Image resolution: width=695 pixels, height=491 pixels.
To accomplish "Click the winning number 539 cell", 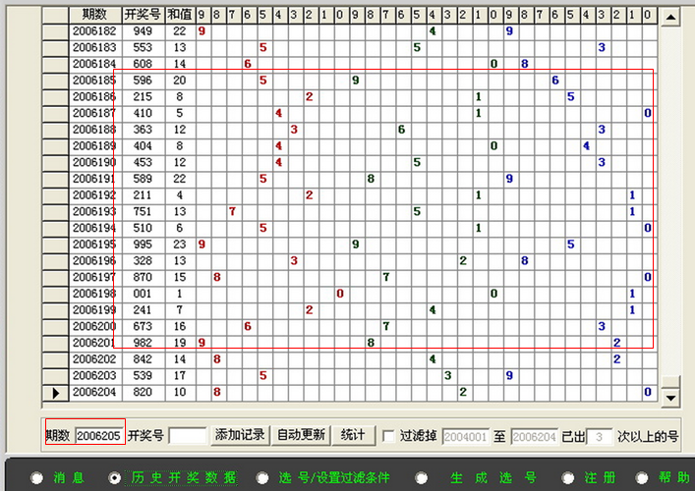I will click(x=144, y=376).
